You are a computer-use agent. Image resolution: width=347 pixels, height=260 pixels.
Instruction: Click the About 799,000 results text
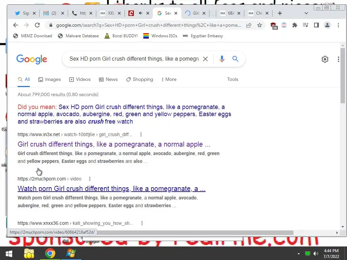[x=58, y=95]
